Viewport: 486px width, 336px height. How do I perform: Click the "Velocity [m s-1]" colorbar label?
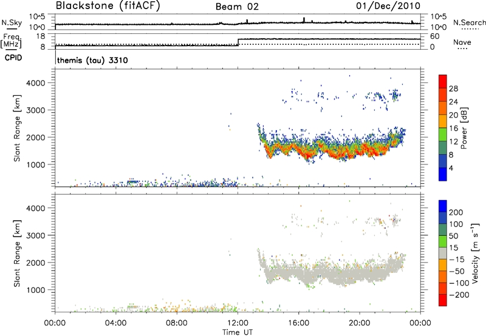click(475, 254)
